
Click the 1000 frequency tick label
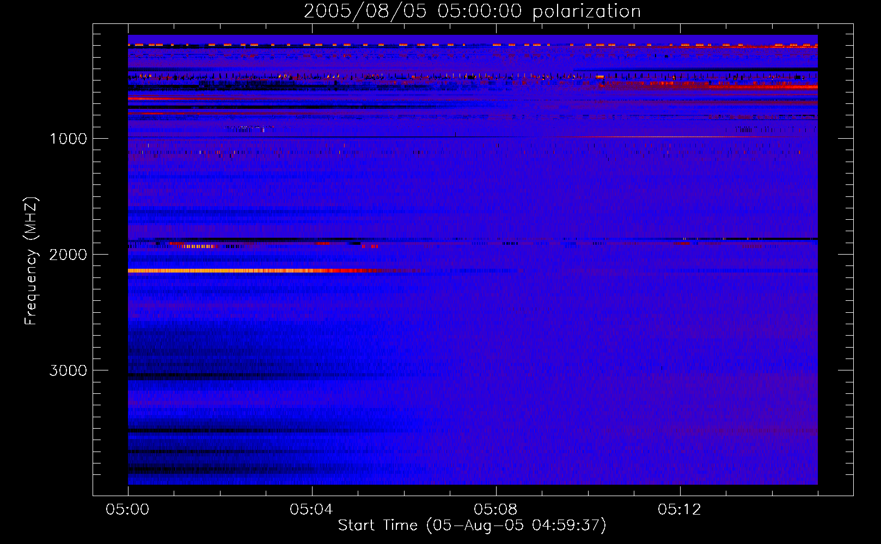(x=68, y=139)
